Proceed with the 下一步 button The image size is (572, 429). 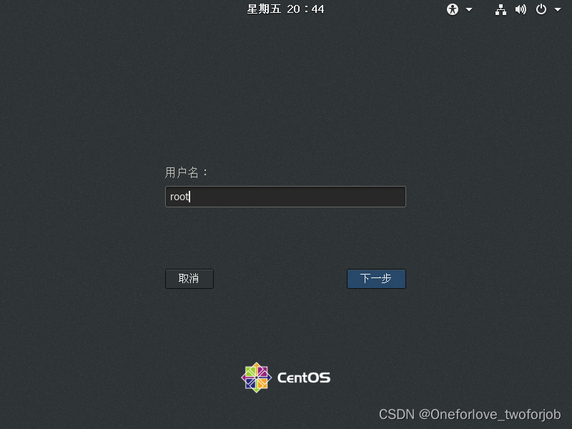tap(376, 279)
